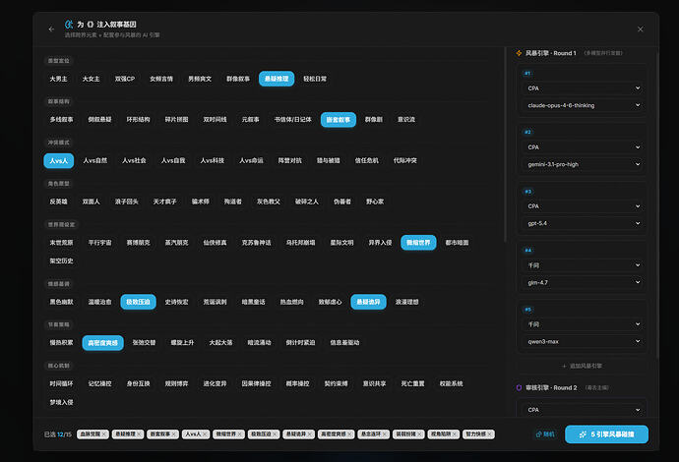Open engine #4 千问 provider dropdown
The image size is (679, 462).
click(583, 265)
